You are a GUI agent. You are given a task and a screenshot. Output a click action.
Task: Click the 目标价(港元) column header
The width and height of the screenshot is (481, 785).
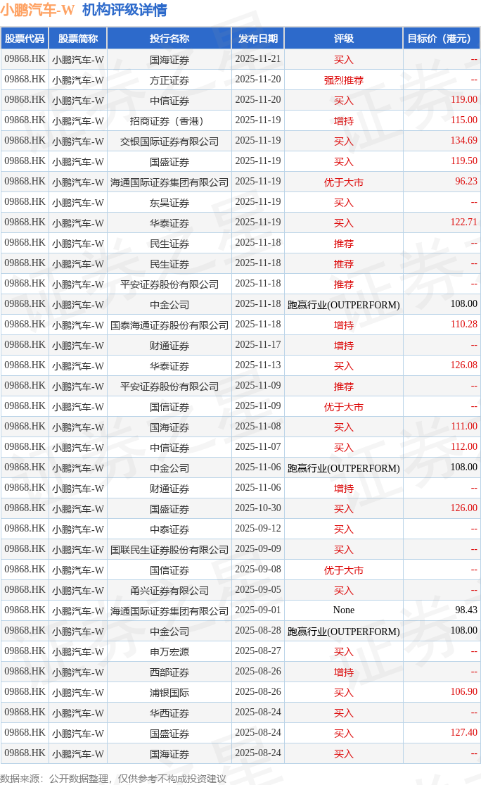tap(442, 39)
